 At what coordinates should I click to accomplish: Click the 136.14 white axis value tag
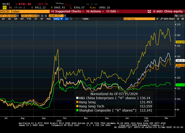[180, 60]
